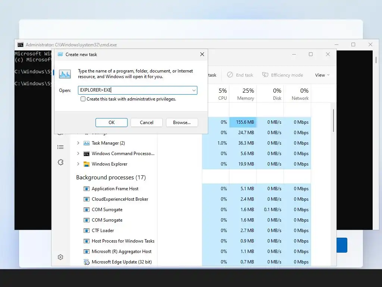Cancel the Create new task dialog
Viewport: 382px width, 287px height.
click(146, 123)
